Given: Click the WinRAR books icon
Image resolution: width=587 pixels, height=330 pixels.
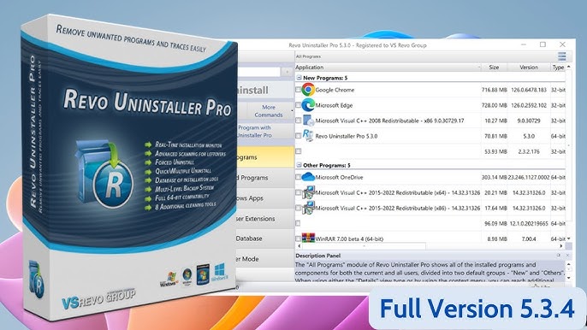Looking at the screenshot, I should tap(308, 239).
